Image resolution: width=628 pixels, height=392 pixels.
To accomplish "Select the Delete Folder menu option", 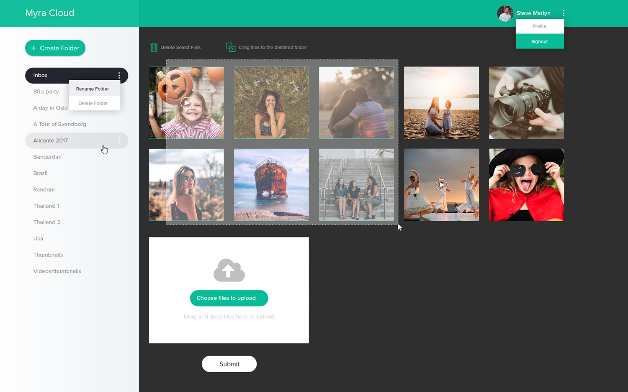I will point(93,103).
